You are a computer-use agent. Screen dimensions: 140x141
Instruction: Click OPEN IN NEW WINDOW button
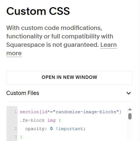[x=69, y=78]
